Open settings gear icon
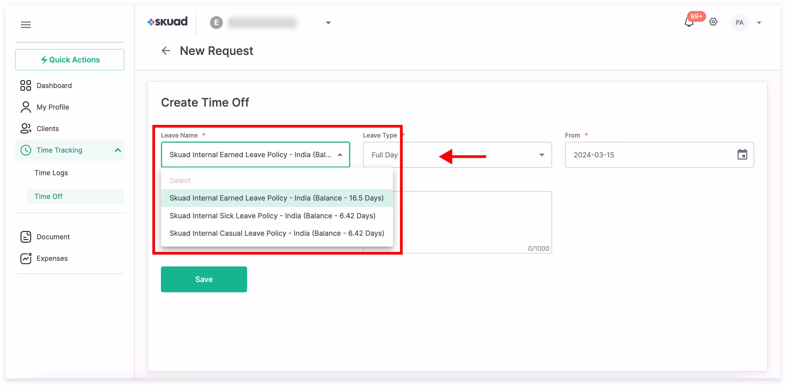 tap(713, 22)
